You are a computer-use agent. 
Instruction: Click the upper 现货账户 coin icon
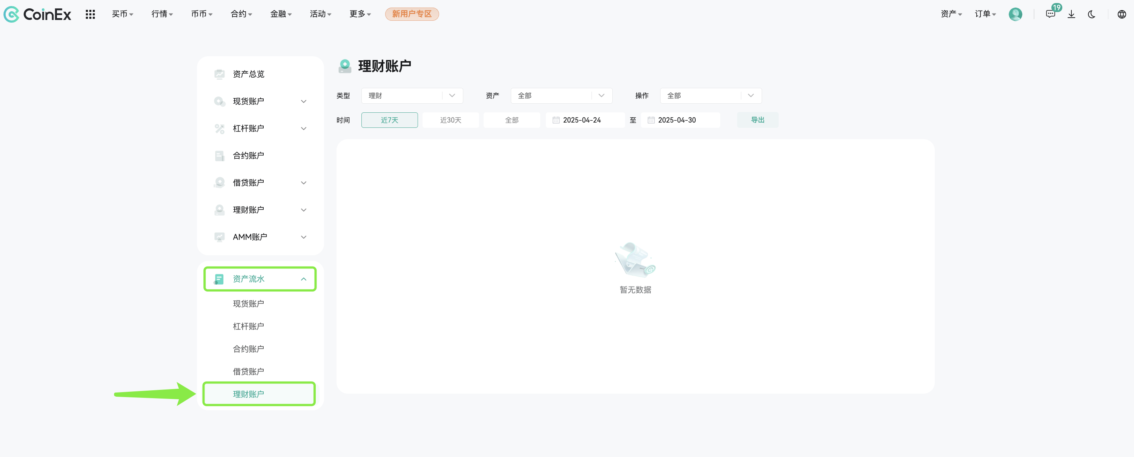[x=219, y=101]
